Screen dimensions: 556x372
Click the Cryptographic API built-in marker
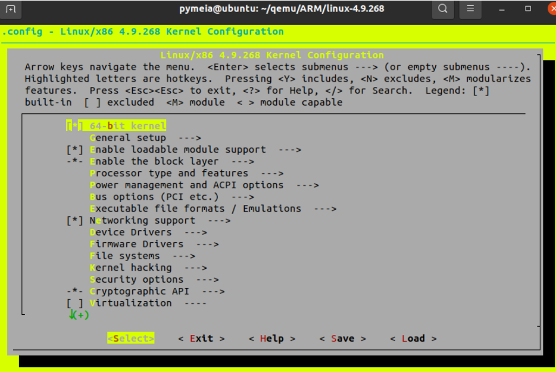click(x=75, y=292)
